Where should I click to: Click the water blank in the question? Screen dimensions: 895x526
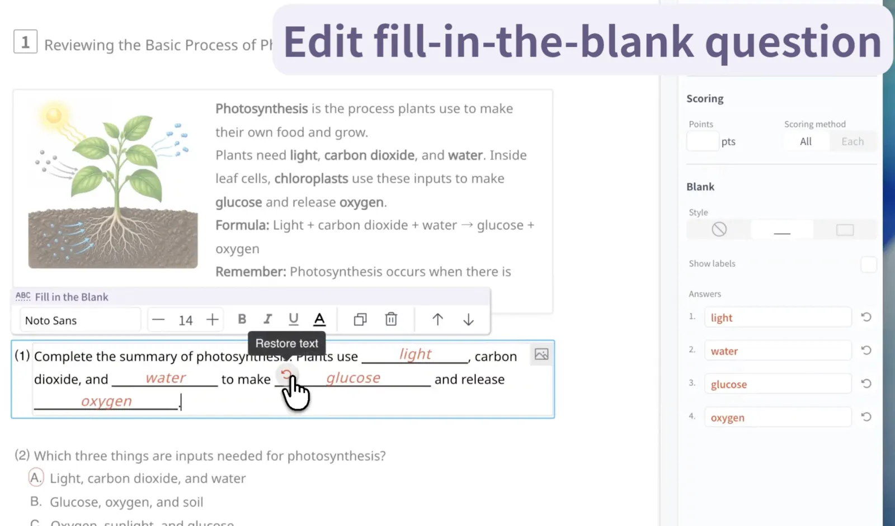coord(165,378)
